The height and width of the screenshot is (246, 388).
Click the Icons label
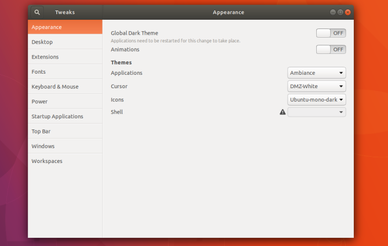pos(118,100)
